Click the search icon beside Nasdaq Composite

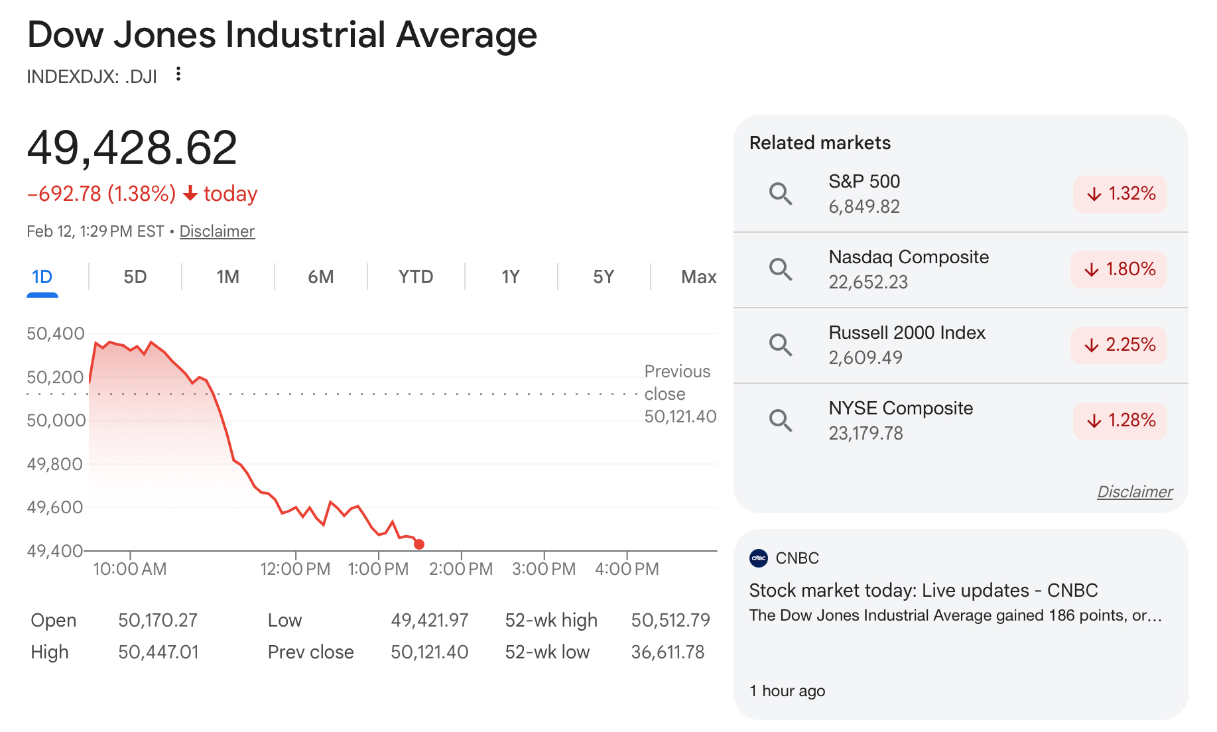point(781,269)
